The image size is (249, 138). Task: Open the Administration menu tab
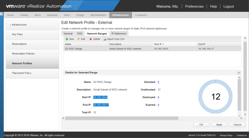[x=98, y=15]
